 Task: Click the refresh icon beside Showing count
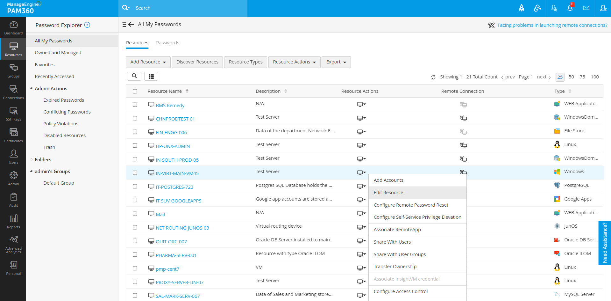(x=433, y=77)
